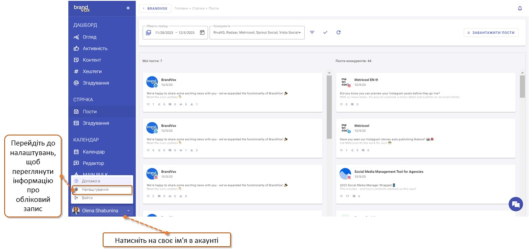Click the Допомога question mark icon
The width and height of the screenshot is (529, 250).
[x=76, y=181]
